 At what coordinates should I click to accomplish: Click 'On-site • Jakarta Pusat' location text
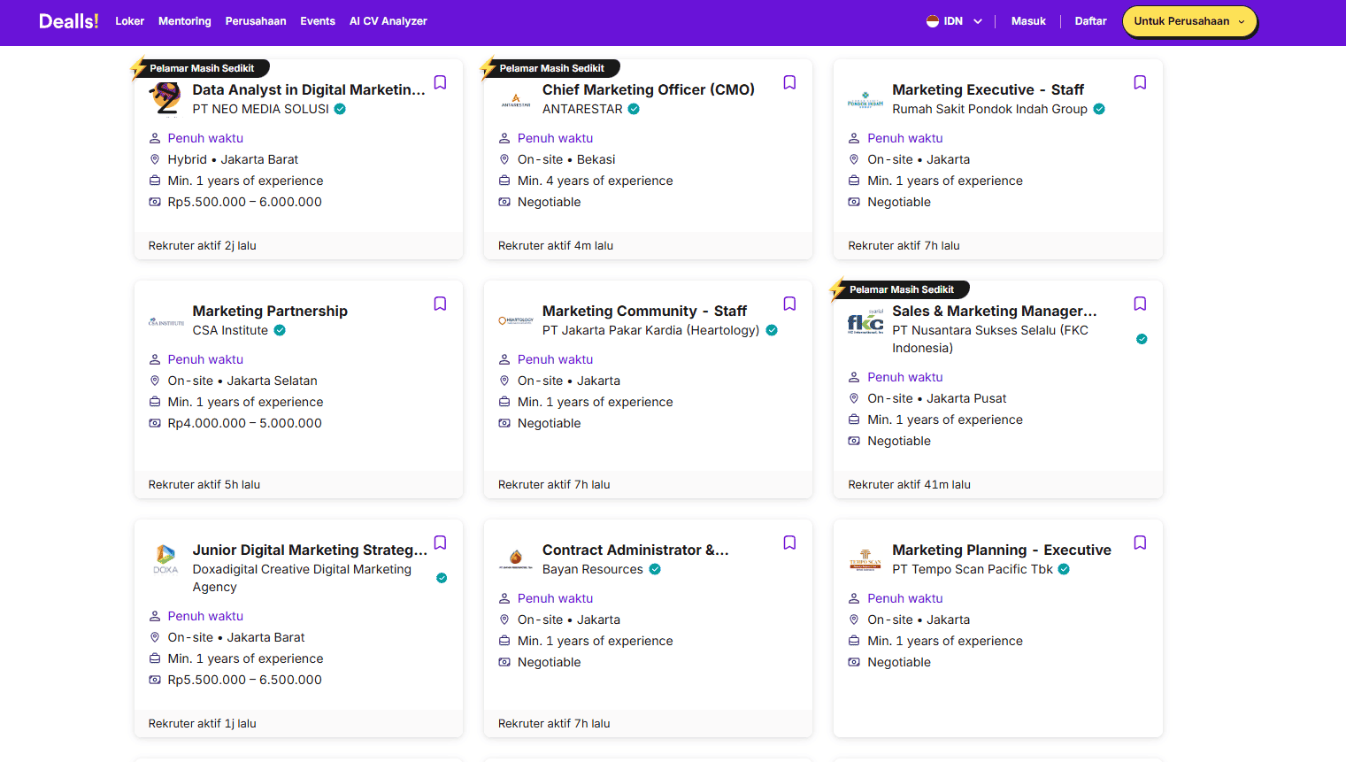pos(936,398)
